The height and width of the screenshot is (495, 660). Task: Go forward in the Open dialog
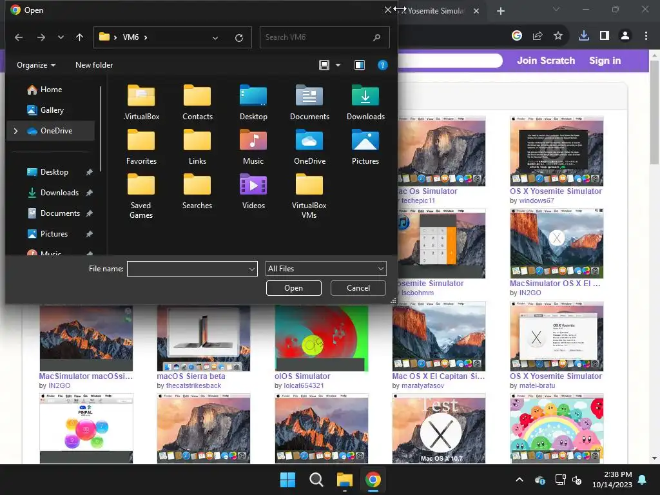[41, 37]
